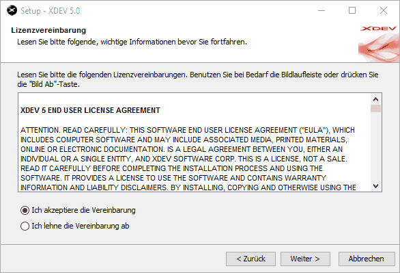This screenshot has width=400, height=273.
Task: Click the 'Ich lehne die Vereinbarung ab' label
Action: click(81, 226)
